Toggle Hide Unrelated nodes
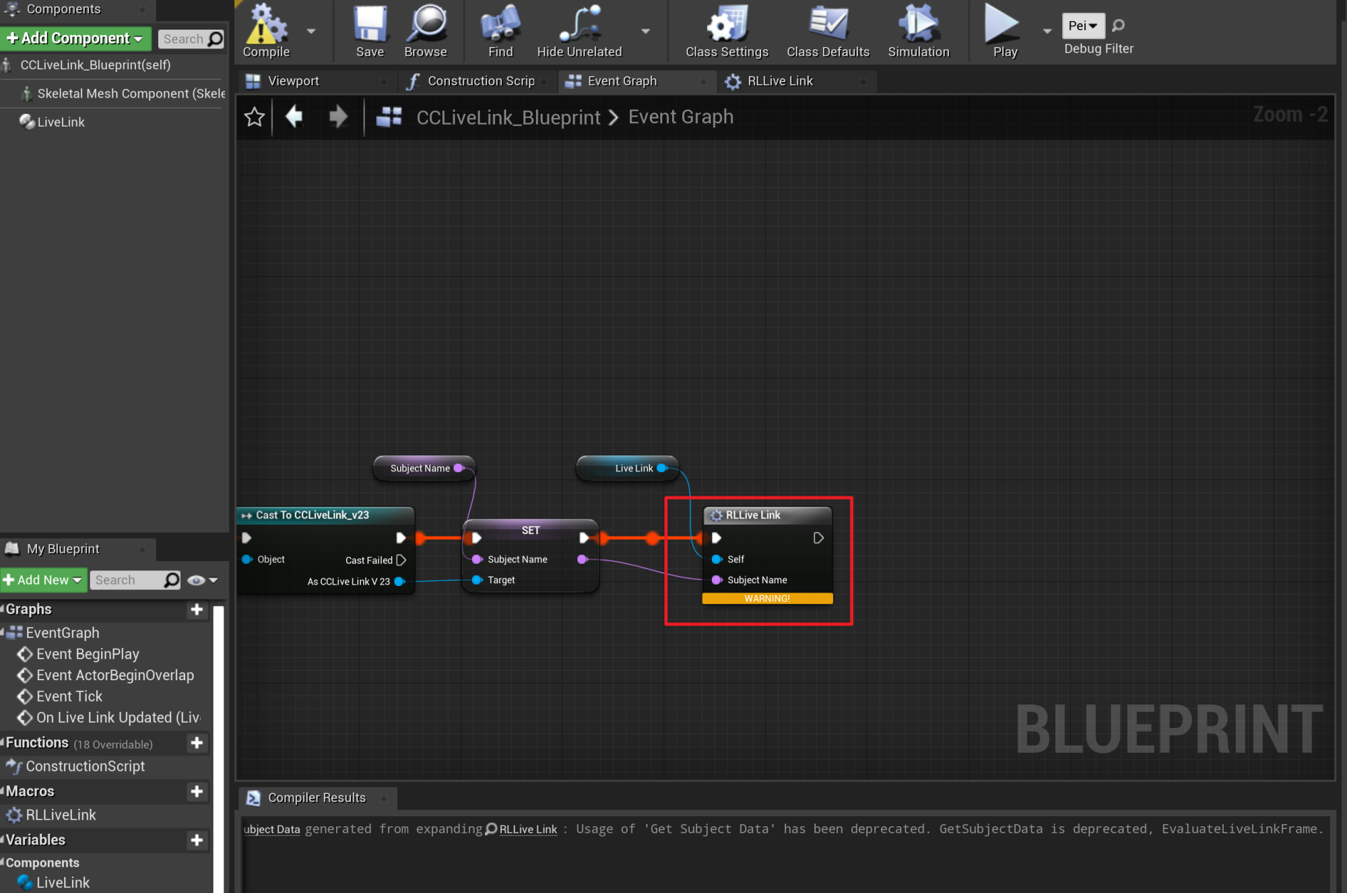 (x=579, y=31)
